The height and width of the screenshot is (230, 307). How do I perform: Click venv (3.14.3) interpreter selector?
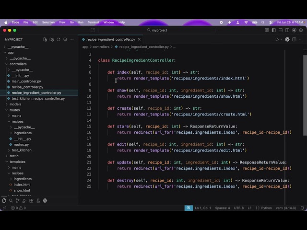[286, 208]
